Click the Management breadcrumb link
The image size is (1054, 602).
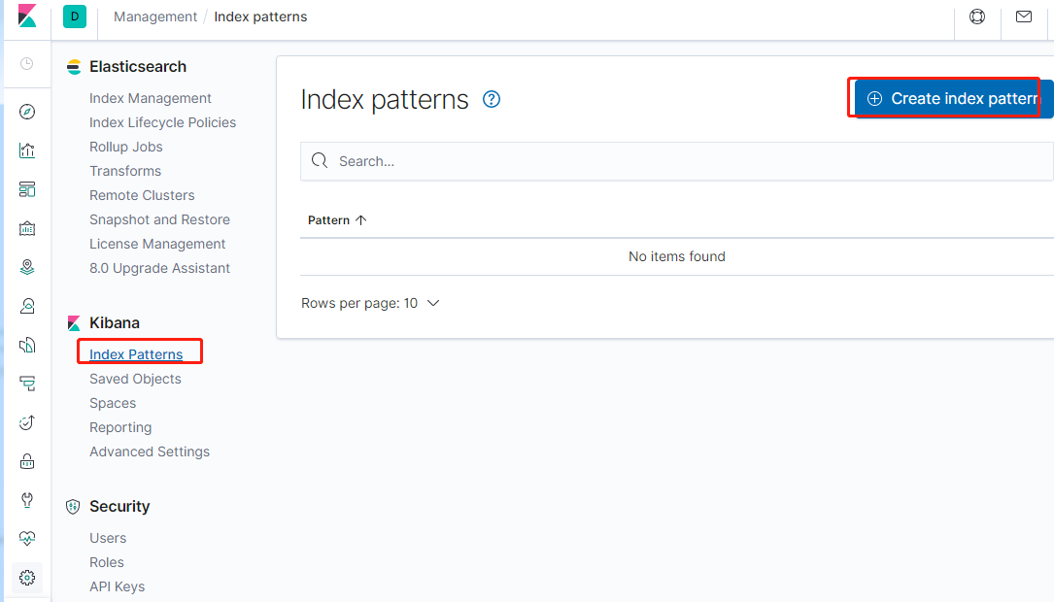pos(154,17)
